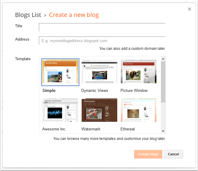Pick the Ethereal template thumbnail
This screenshot has height=171, width=198.
click(138, 110)
